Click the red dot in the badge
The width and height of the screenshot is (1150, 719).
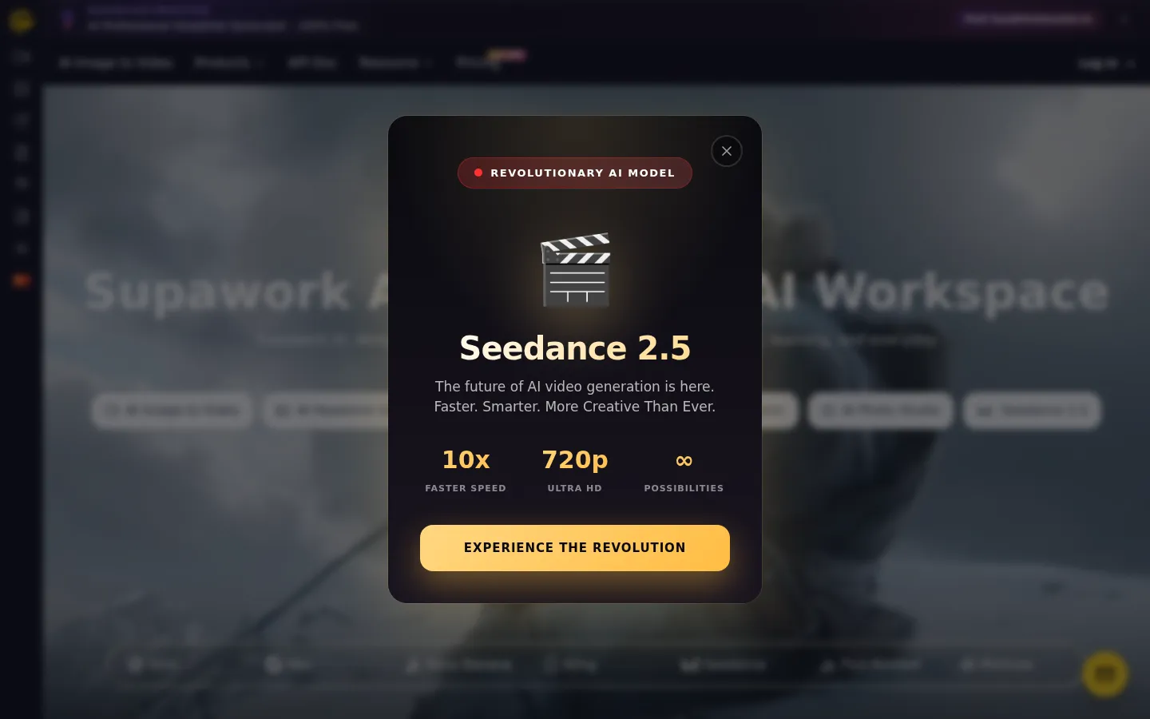pos(478,173)
